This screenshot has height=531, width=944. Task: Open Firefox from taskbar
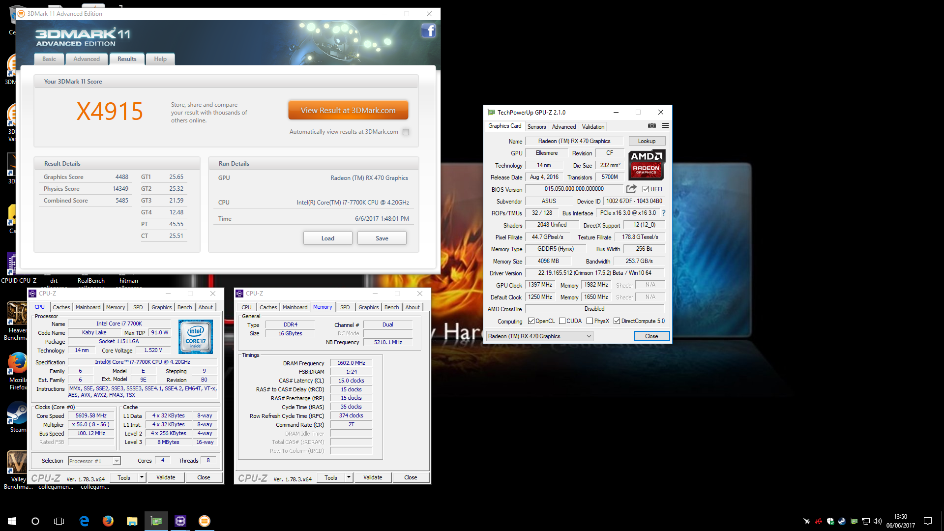click(x=108, y=521)
